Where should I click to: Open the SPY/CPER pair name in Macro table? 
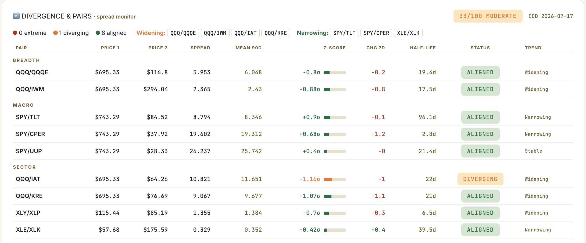(30, 134)
